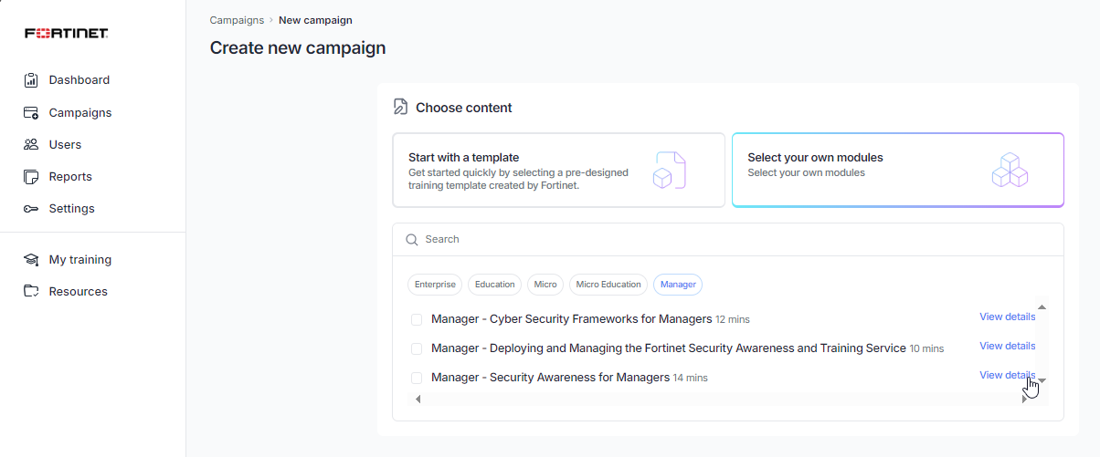Image resolution: width=1100 pixels, height=457 pixels.
Task: Choose Start with a template card
Action: (x=558, y=171)
